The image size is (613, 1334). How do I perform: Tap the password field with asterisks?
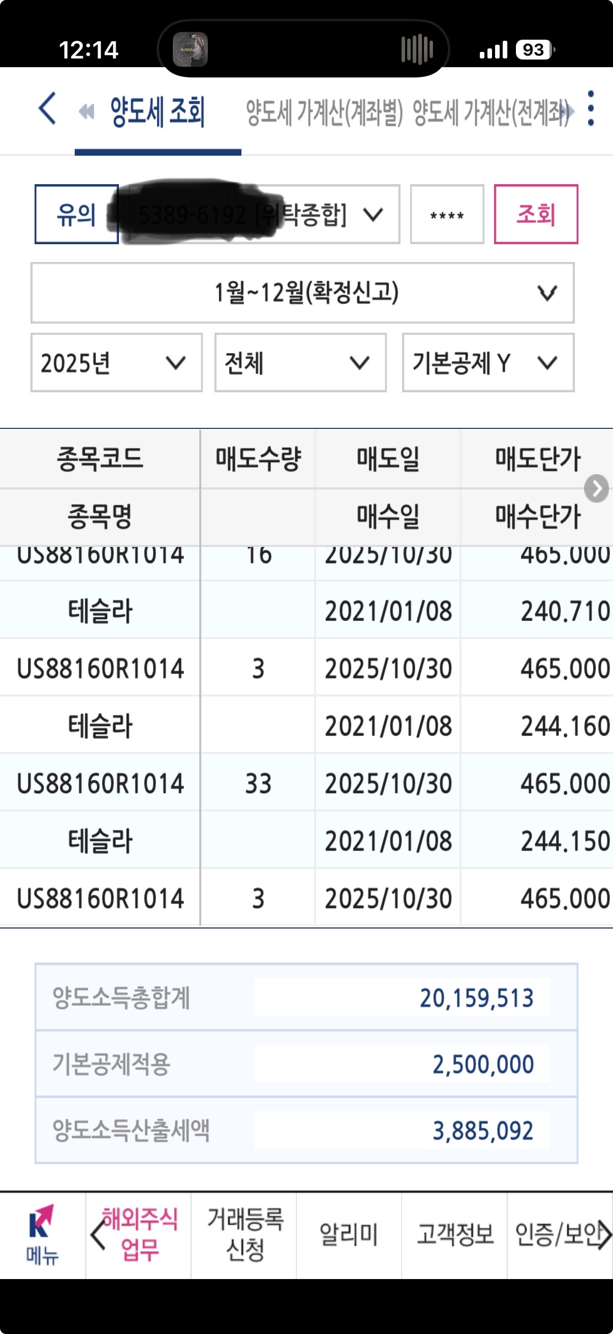click(447, 214)
